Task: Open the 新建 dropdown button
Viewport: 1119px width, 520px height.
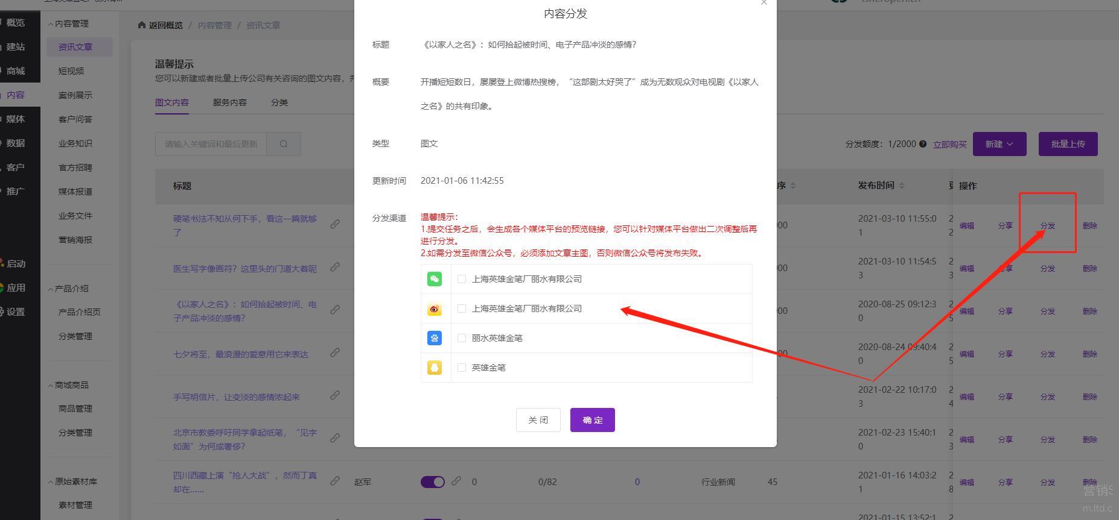Action: coord(999,144)
